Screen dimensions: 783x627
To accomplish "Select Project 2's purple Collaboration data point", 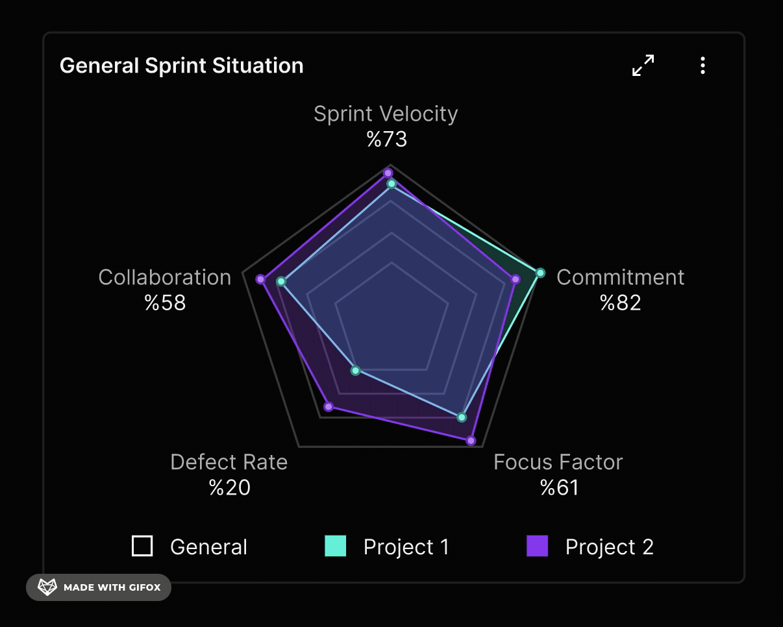I will tap(260, 279).
